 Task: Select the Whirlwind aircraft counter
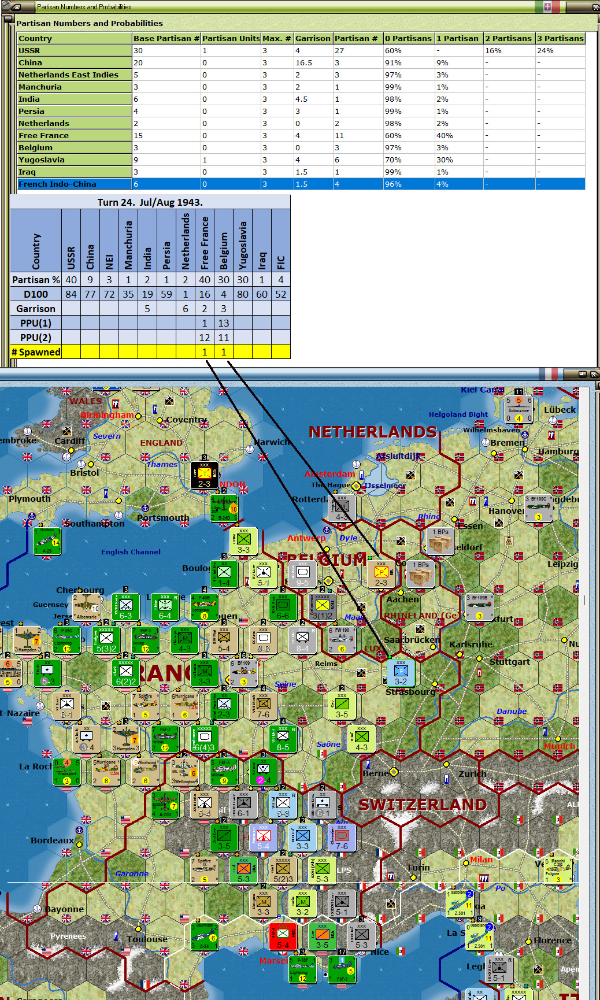coord(145,772)
